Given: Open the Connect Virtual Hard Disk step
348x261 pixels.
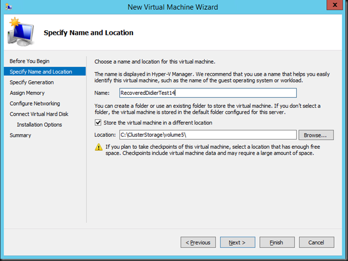Looking at the screenshot, I should (39, 114).
